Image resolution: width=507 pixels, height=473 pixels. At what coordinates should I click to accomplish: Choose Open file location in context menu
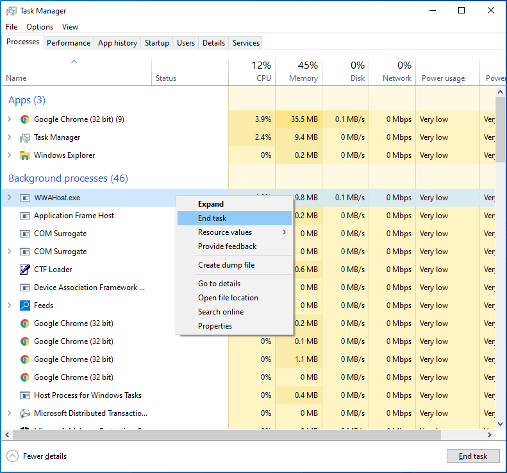coord(235,298)
